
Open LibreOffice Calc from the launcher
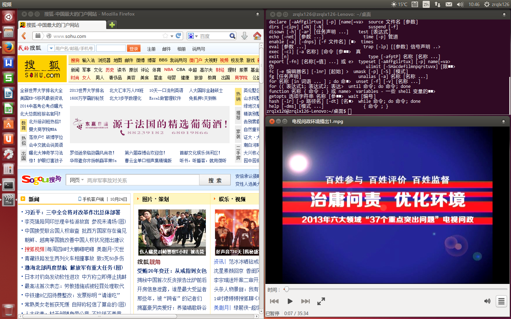pyautogui.click(x=9, y=108)
